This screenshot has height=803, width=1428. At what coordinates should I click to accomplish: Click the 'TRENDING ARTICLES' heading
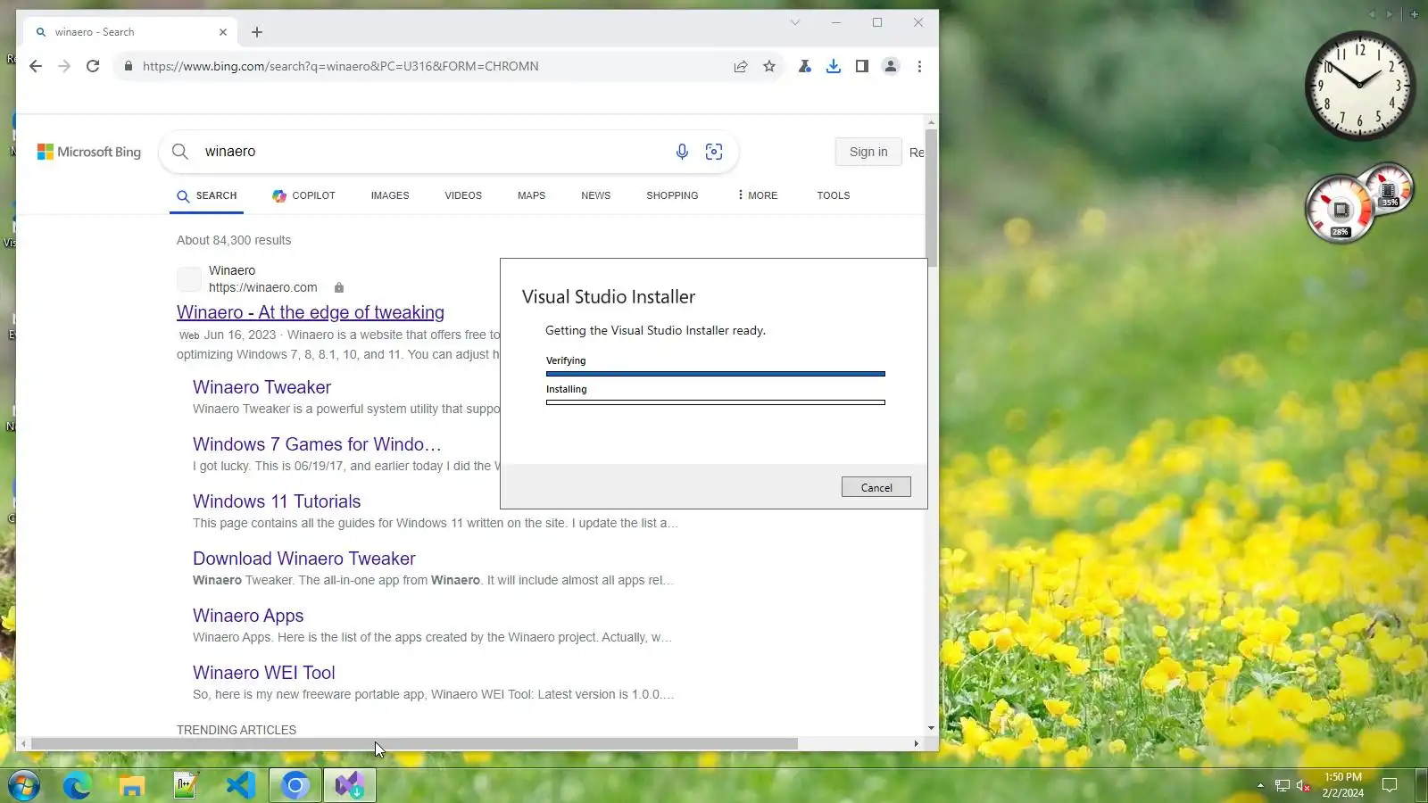(237, 730)
